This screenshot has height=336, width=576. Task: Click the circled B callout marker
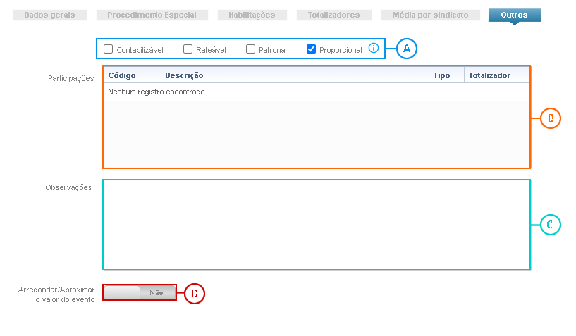pyautogui.click(x=551, y=118)
